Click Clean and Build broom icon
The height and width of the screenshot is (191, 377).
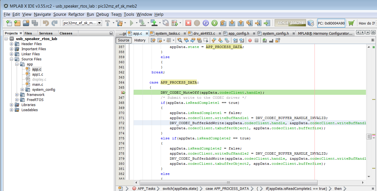click(120, 23)
